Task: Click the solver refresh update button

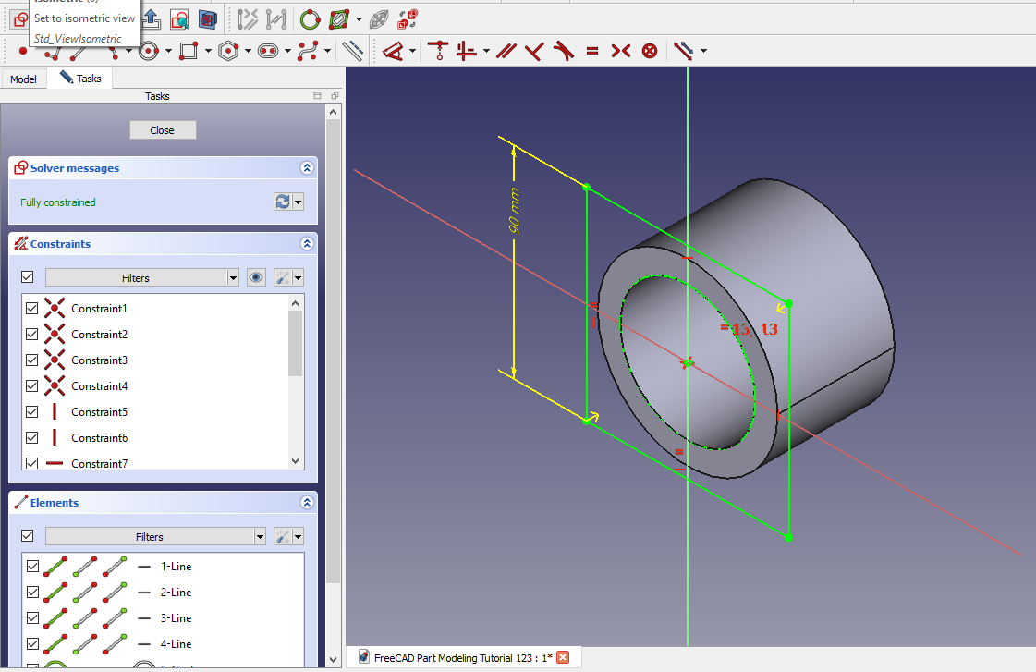Action: [283, 202]
